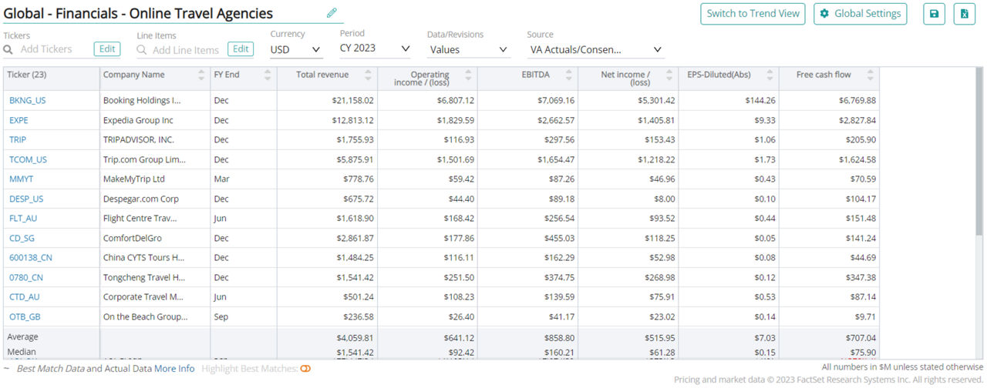Open MMYT ticker link
The width and height of the screenshot is (987, 388).
pyautogui.click(x=21, y=179)
